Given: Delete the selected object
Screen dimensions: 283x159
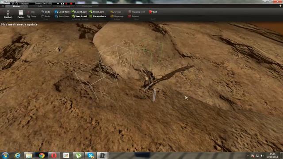Looking at the screenshot, I should coord(134,16).
